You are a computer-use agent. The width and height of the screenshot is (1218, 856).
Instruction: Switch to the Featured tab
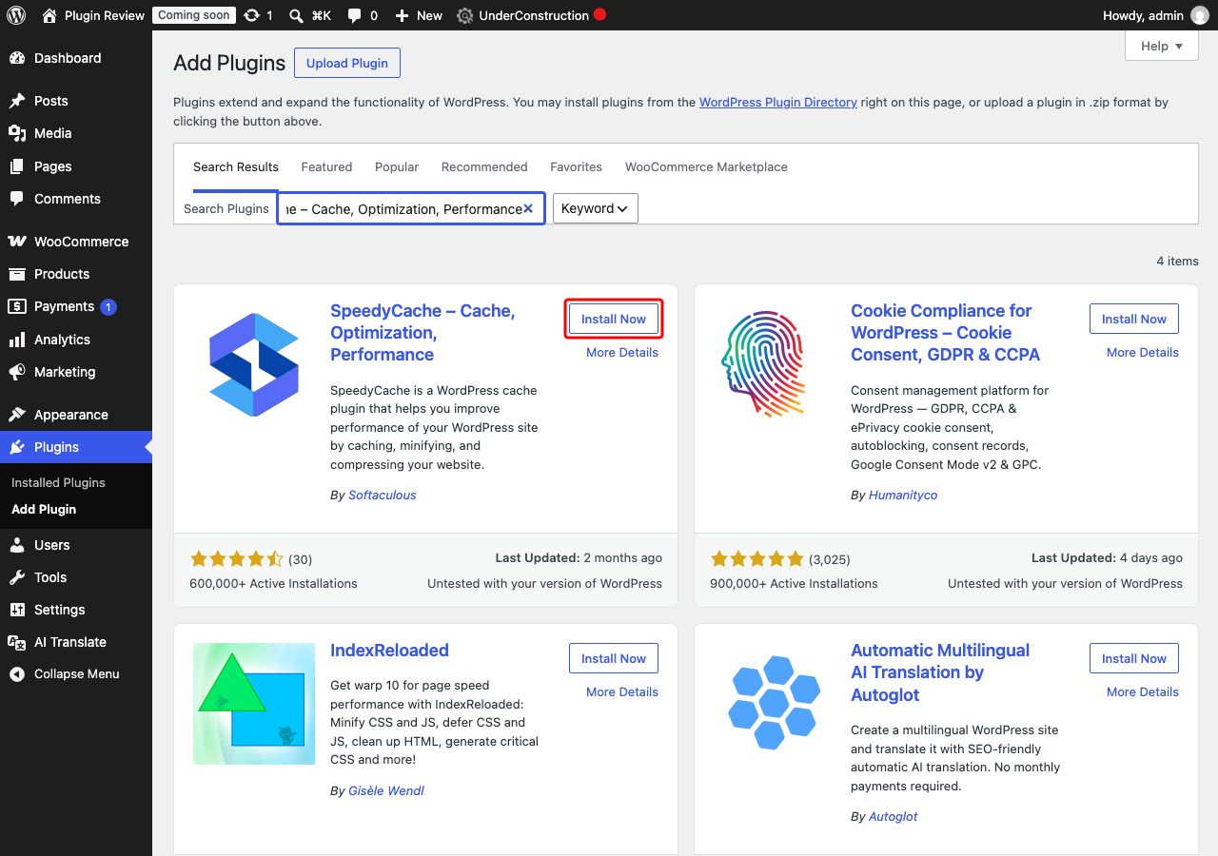[x=326, y=166]
